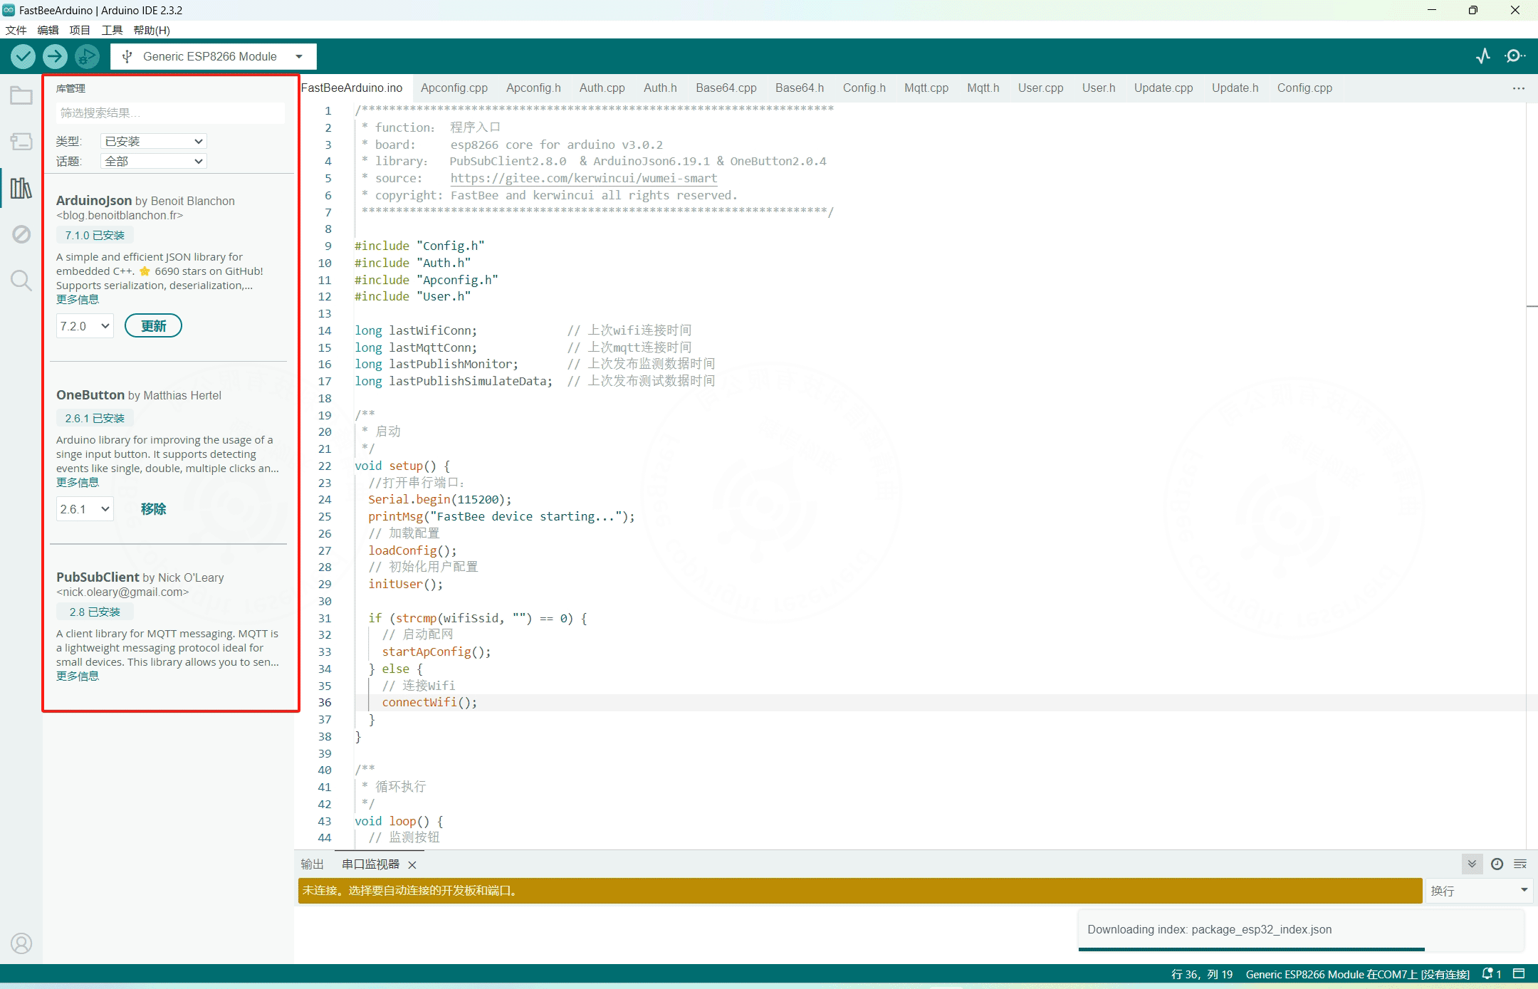Click the Upload arrow button
Screen dimensions: 1538x989
(55, 56)
